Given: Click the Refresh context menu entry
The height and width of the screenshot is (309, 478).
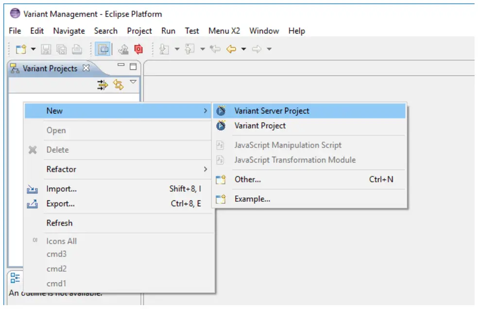Looking at the screenshot, I should click(59, 223).
